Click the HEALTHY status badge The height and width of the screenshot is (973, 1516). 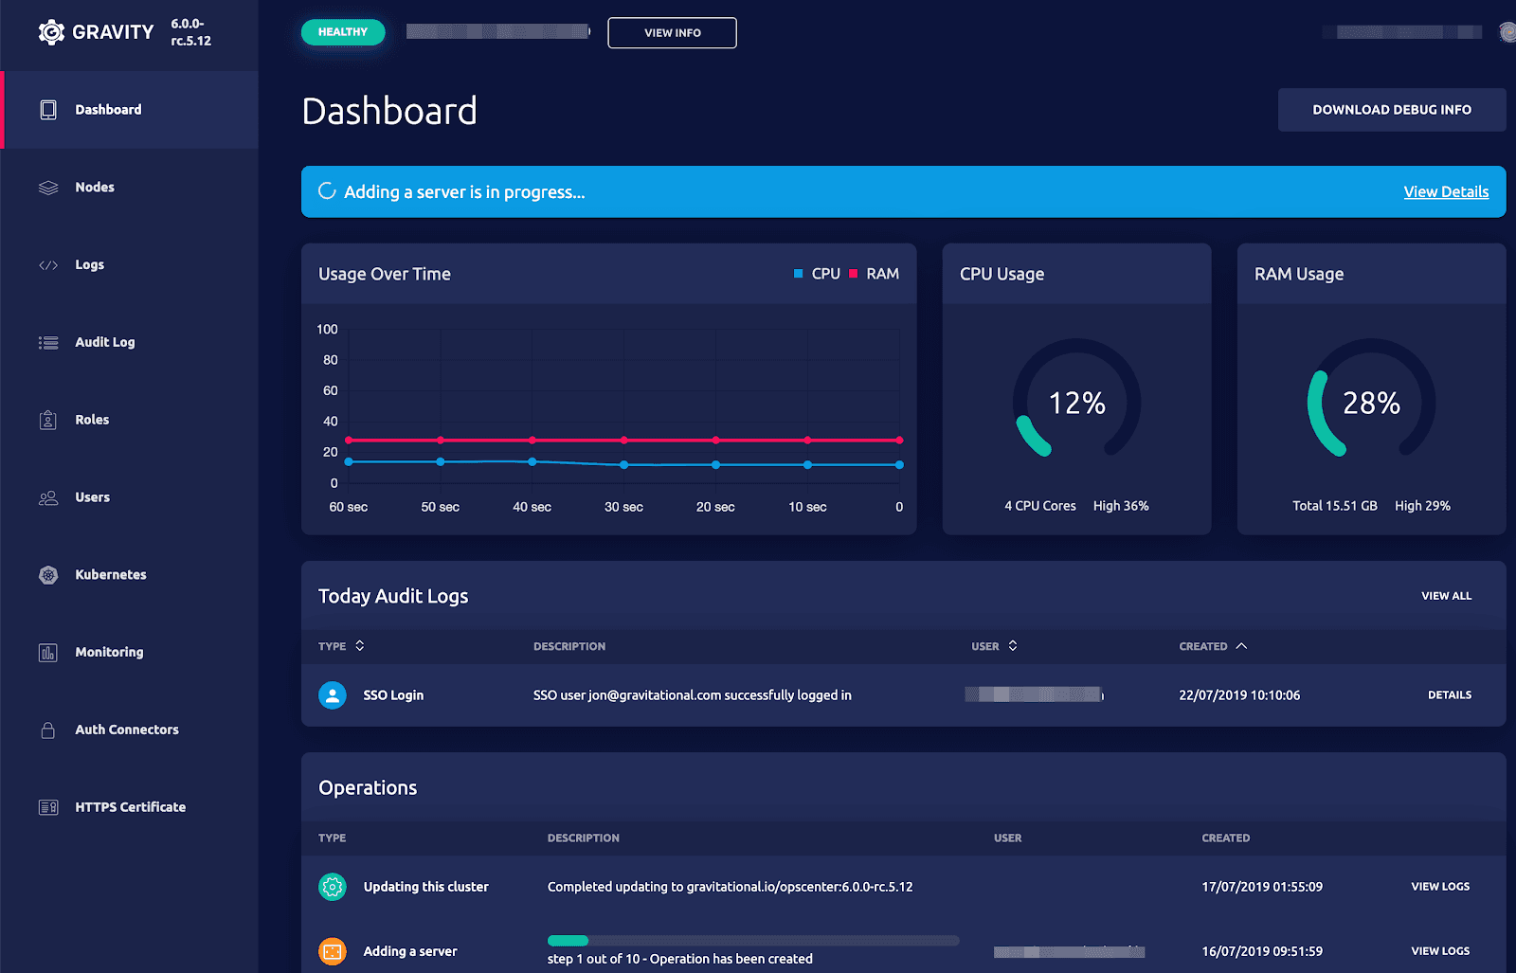[x=343, y=31]
